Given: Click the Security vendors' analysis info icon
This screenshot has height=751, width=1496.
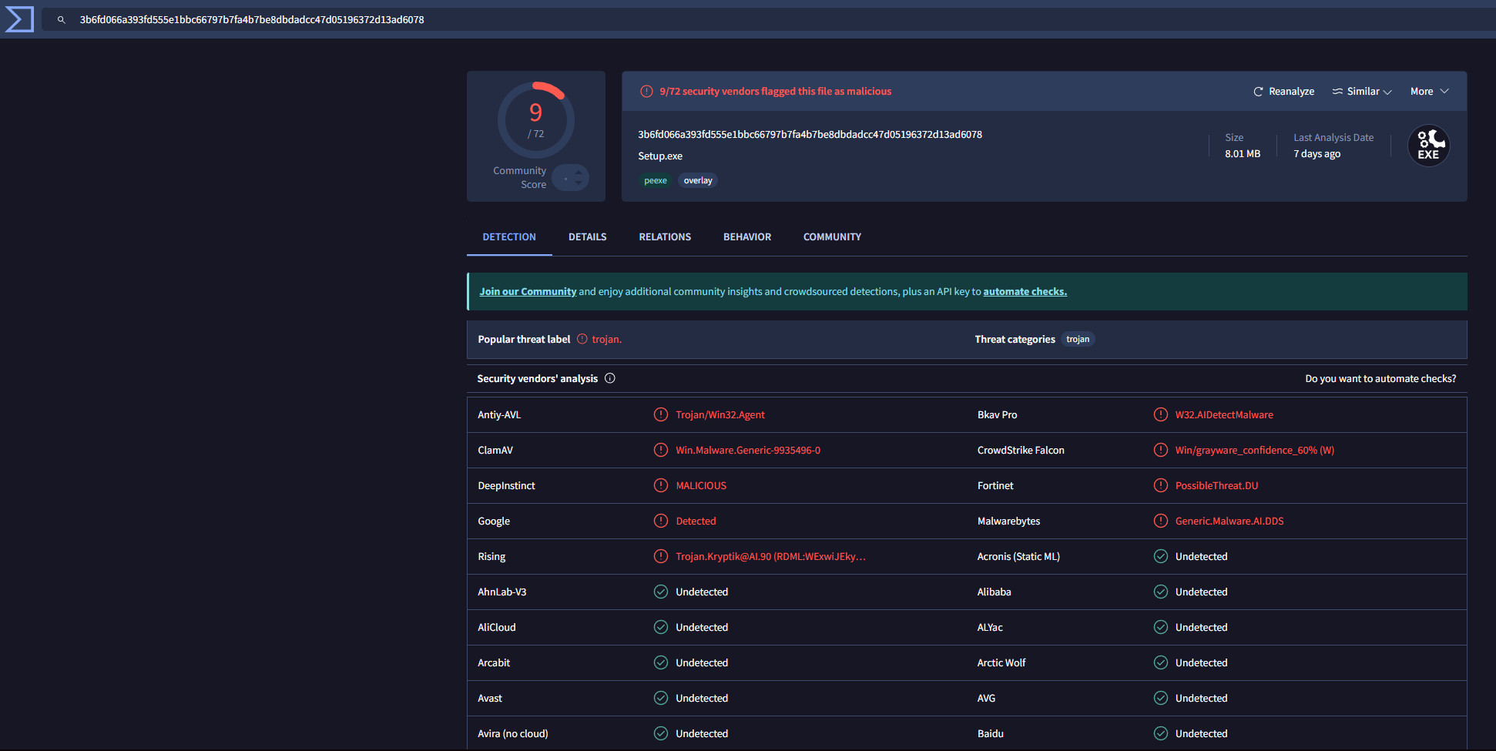Looking at the screenshot, I should coord(610,378).
